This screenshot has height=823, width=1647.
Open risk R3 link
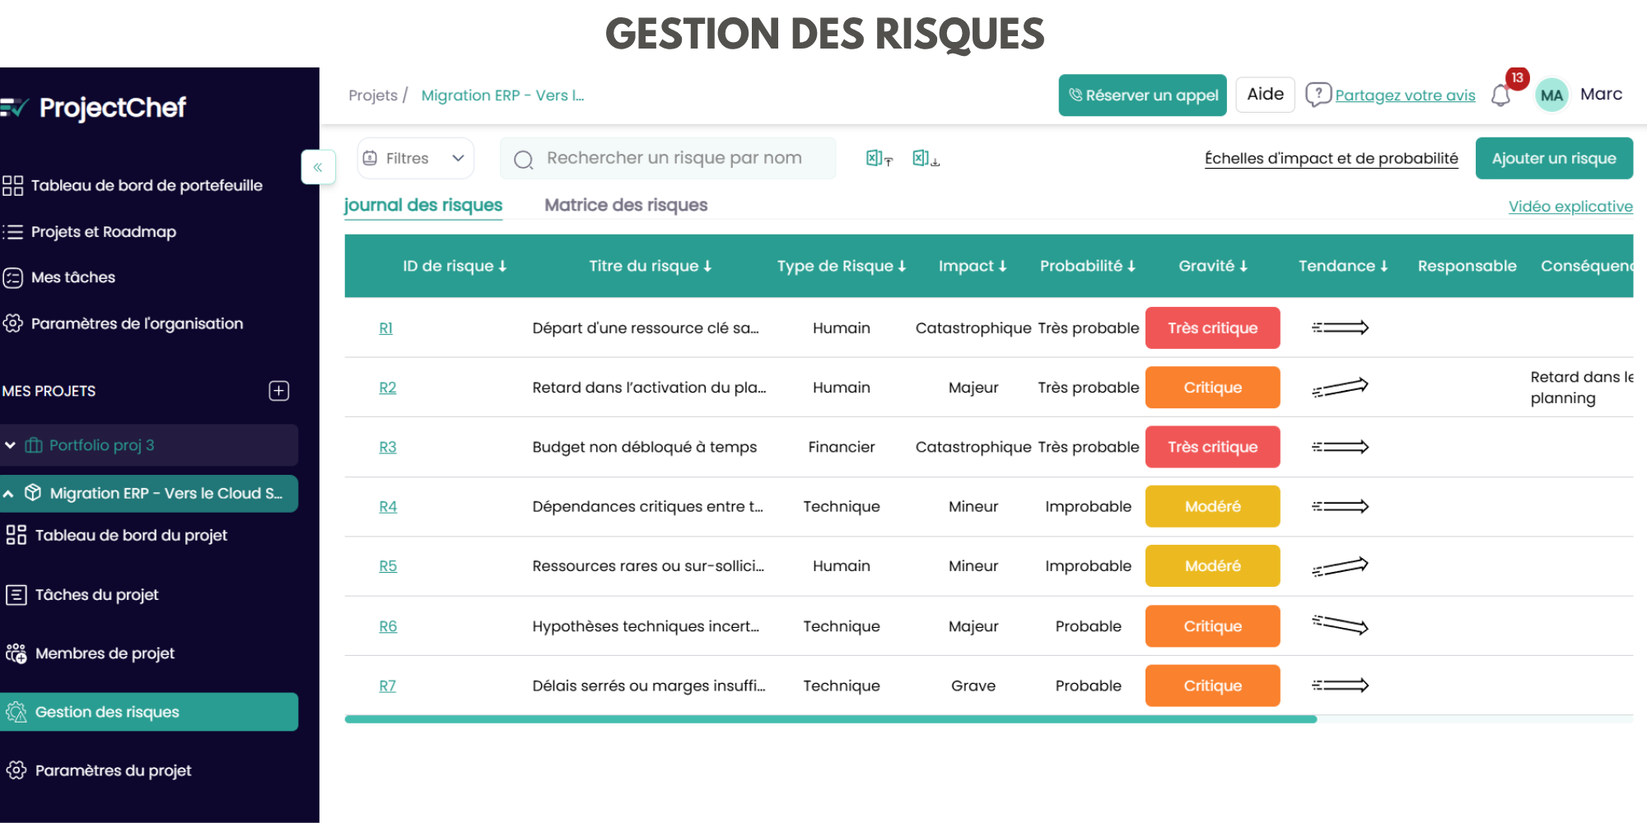click(387, 447)
